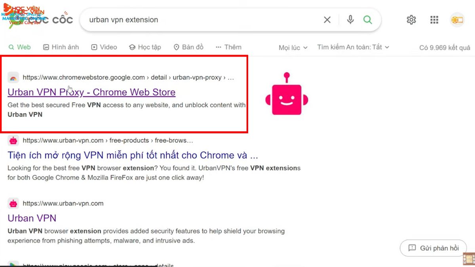
Task: Open the Tìm kiếm An toàn dropdown
Action: [x=353, y=47]
